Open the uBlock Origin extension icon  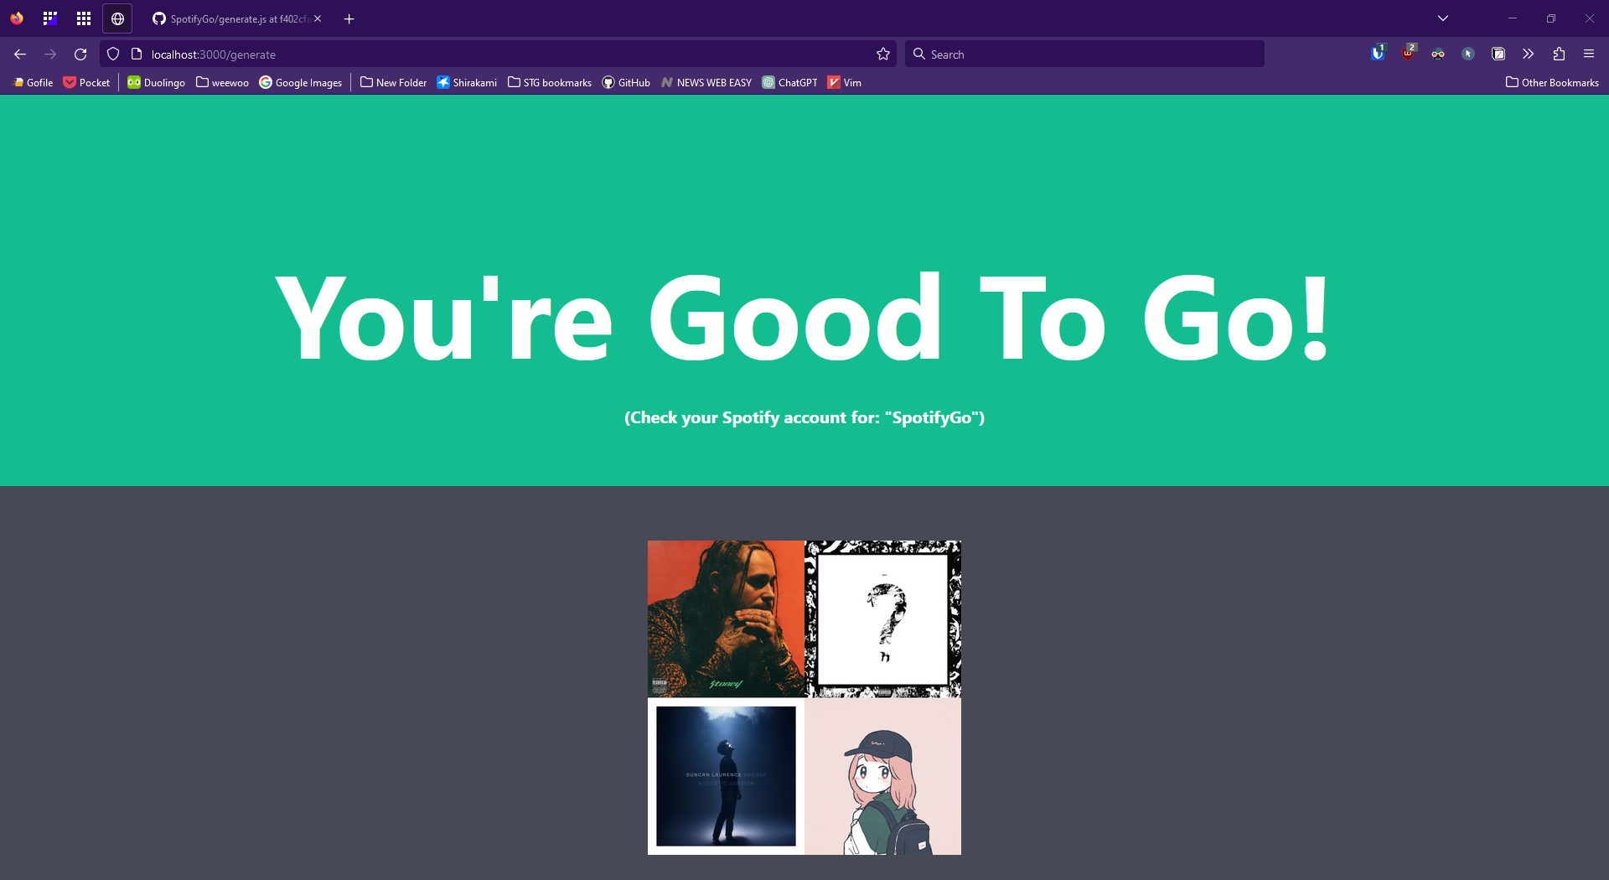click(1408, 54)
